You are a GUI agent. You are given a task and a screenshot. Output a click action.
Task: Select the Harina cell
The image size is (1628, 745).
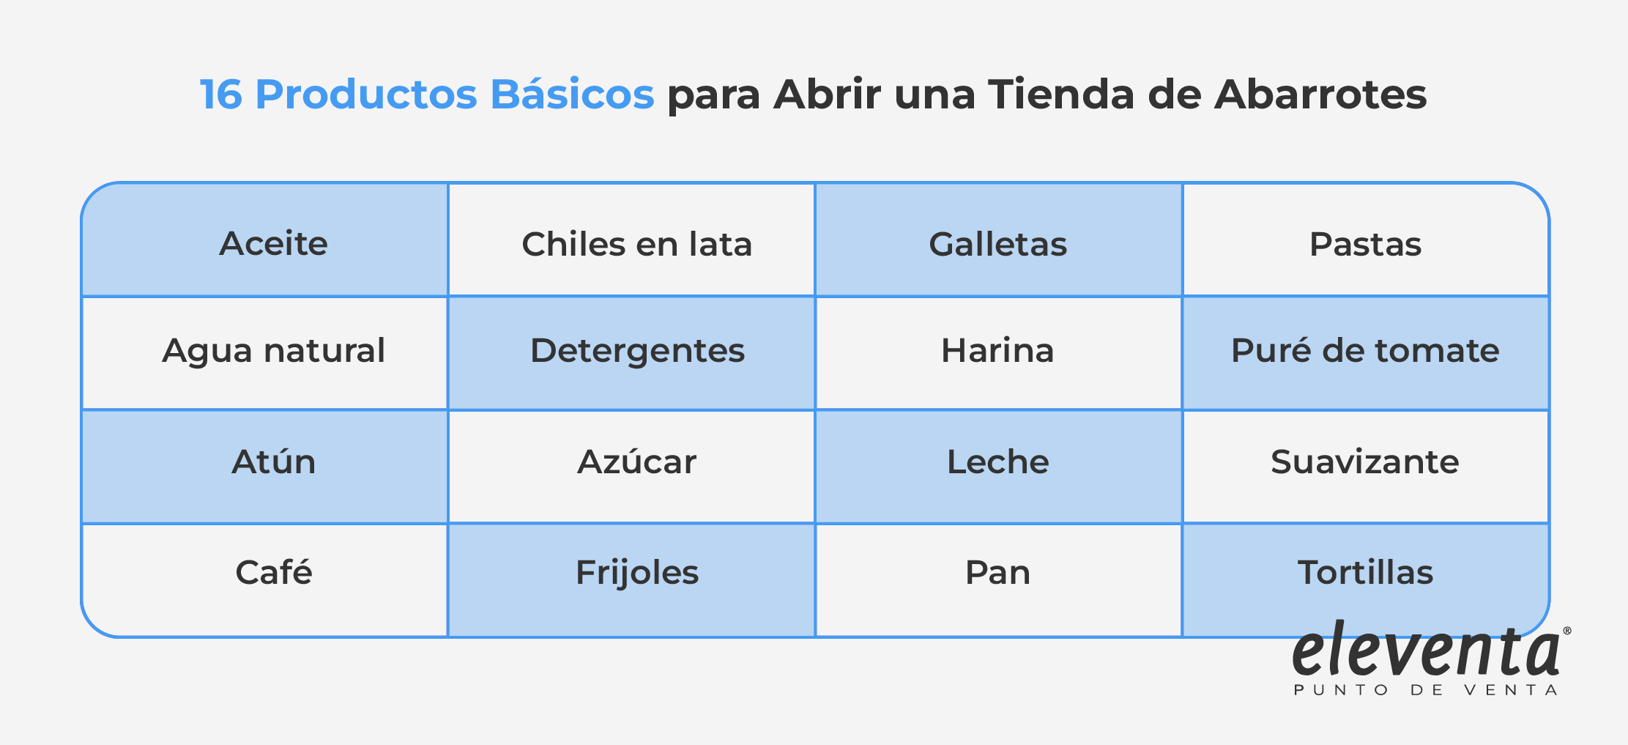pos(997,350)
